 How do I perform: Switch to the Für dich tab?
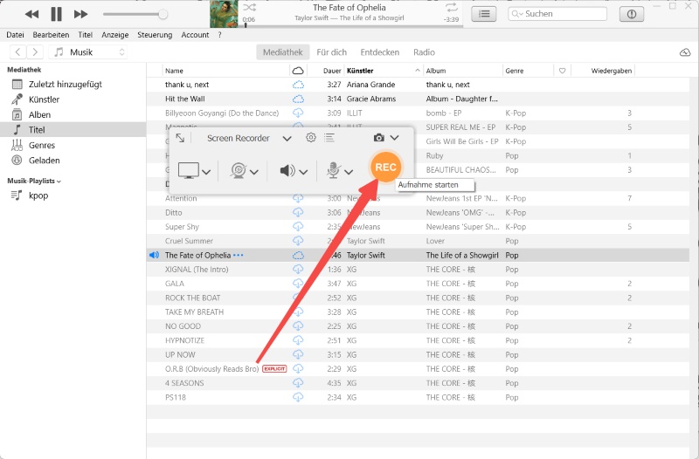[332, 52]
